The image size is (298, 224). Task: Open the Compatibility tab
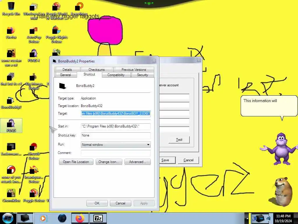tap(116, 75)
